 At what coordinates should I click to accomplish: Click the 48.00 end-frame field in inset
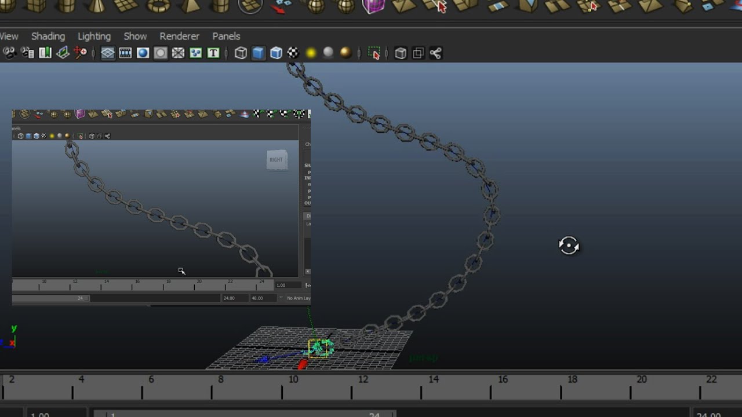263,298
